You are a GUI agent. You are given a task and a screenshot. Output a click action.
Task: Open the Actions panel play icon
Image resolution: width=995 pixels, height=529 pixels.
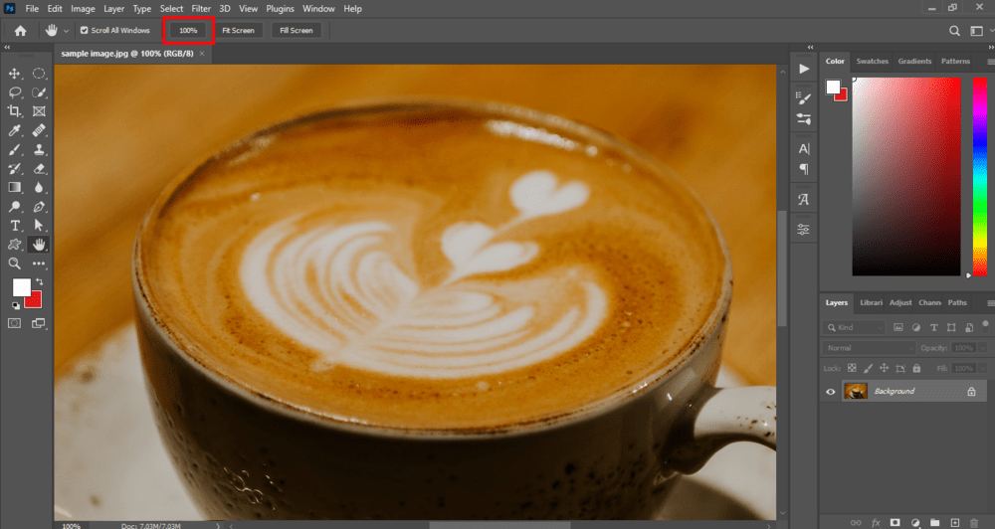point(803,69)
